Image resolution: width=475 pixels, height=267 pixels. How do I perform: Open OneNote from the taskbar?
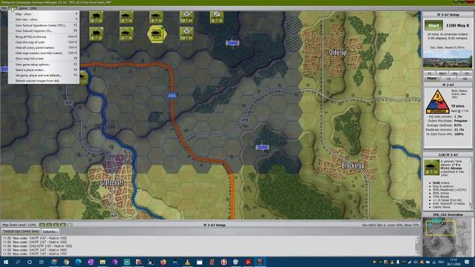[91, 262]
